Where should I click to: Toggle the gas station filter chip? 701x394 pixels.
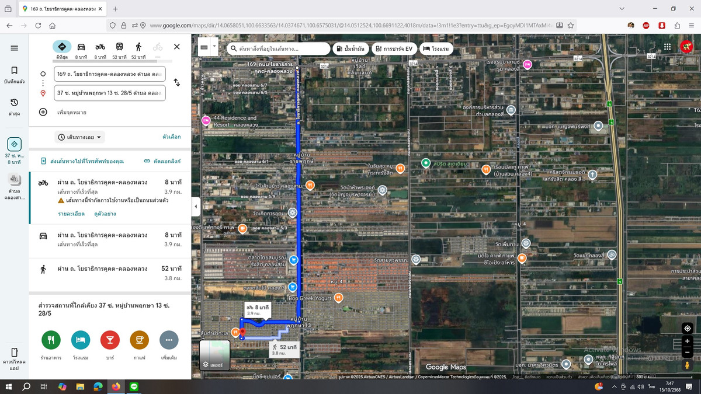click(350, 48)
